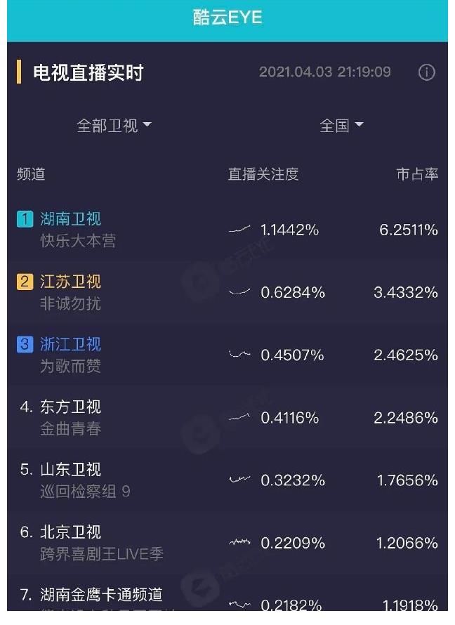Open the 湖南卫视 trend sparkline
455x625 pixels.
pos(239,230)
